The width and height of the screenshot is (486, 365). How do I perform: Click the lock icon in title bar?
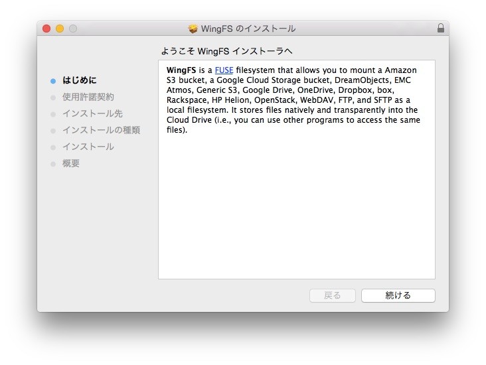(x=440, y=28)
